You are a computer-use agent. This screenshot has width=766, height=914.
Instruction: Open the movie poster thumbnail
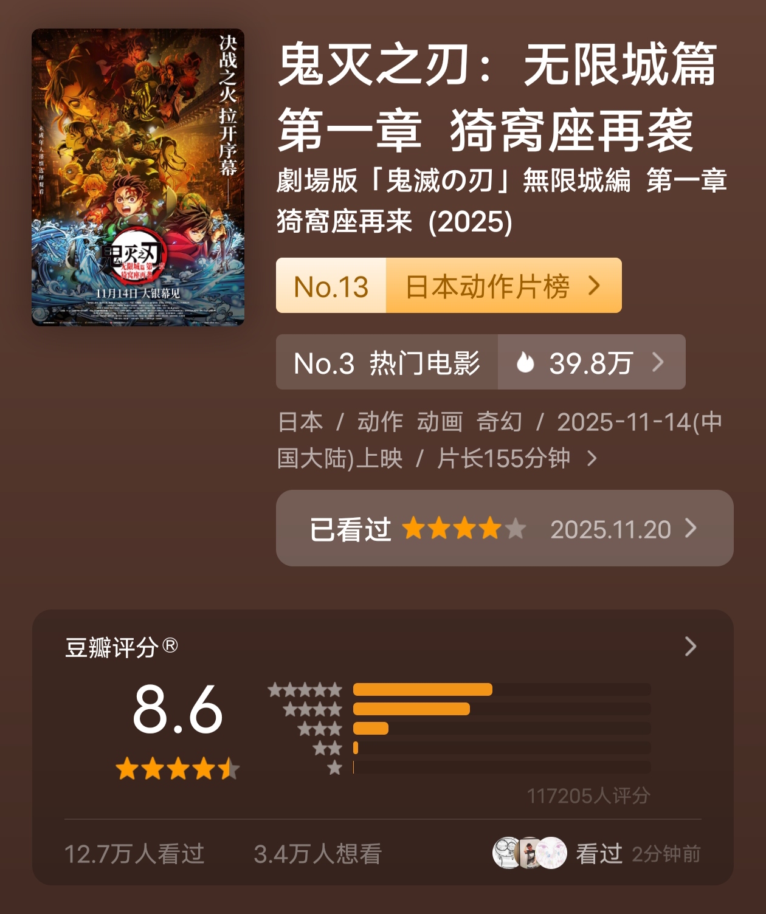tap(138, 177)
